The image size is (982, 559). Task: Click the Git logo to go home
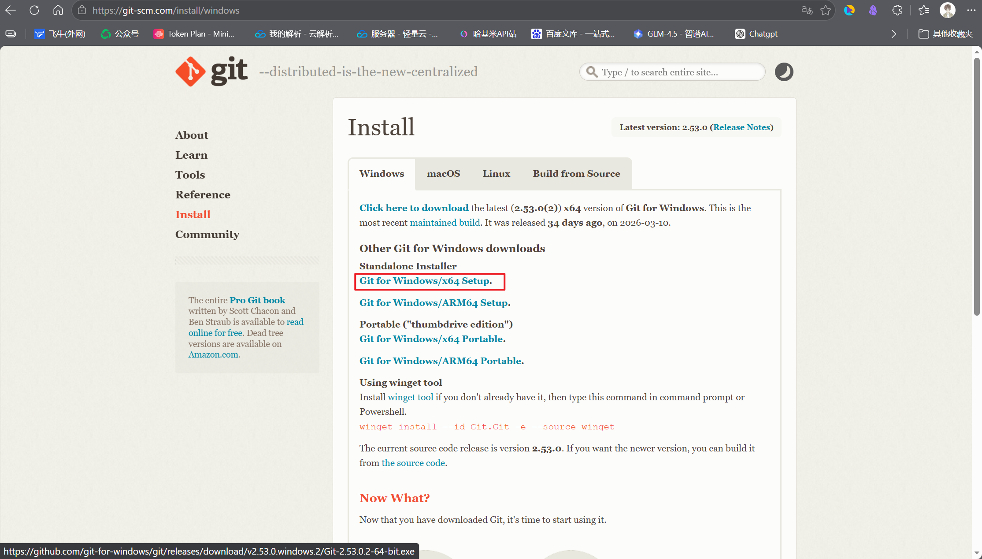click(211, 71)
